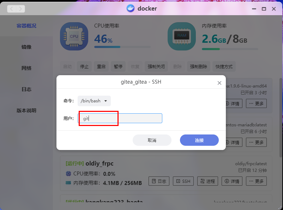Image resolution: width=283 pixels, height=210 pixels.
Task: Click the 已开启 3 小时 uptime text
Action: pos(254,92)
